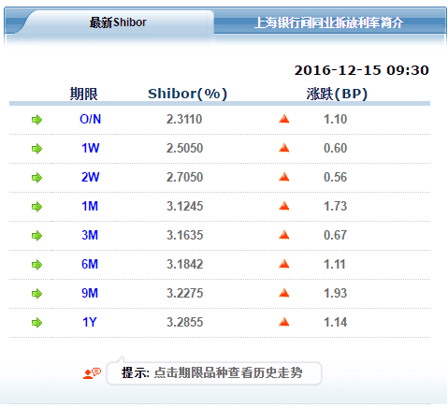Click the green arrow beside 3M

[36, 236]
